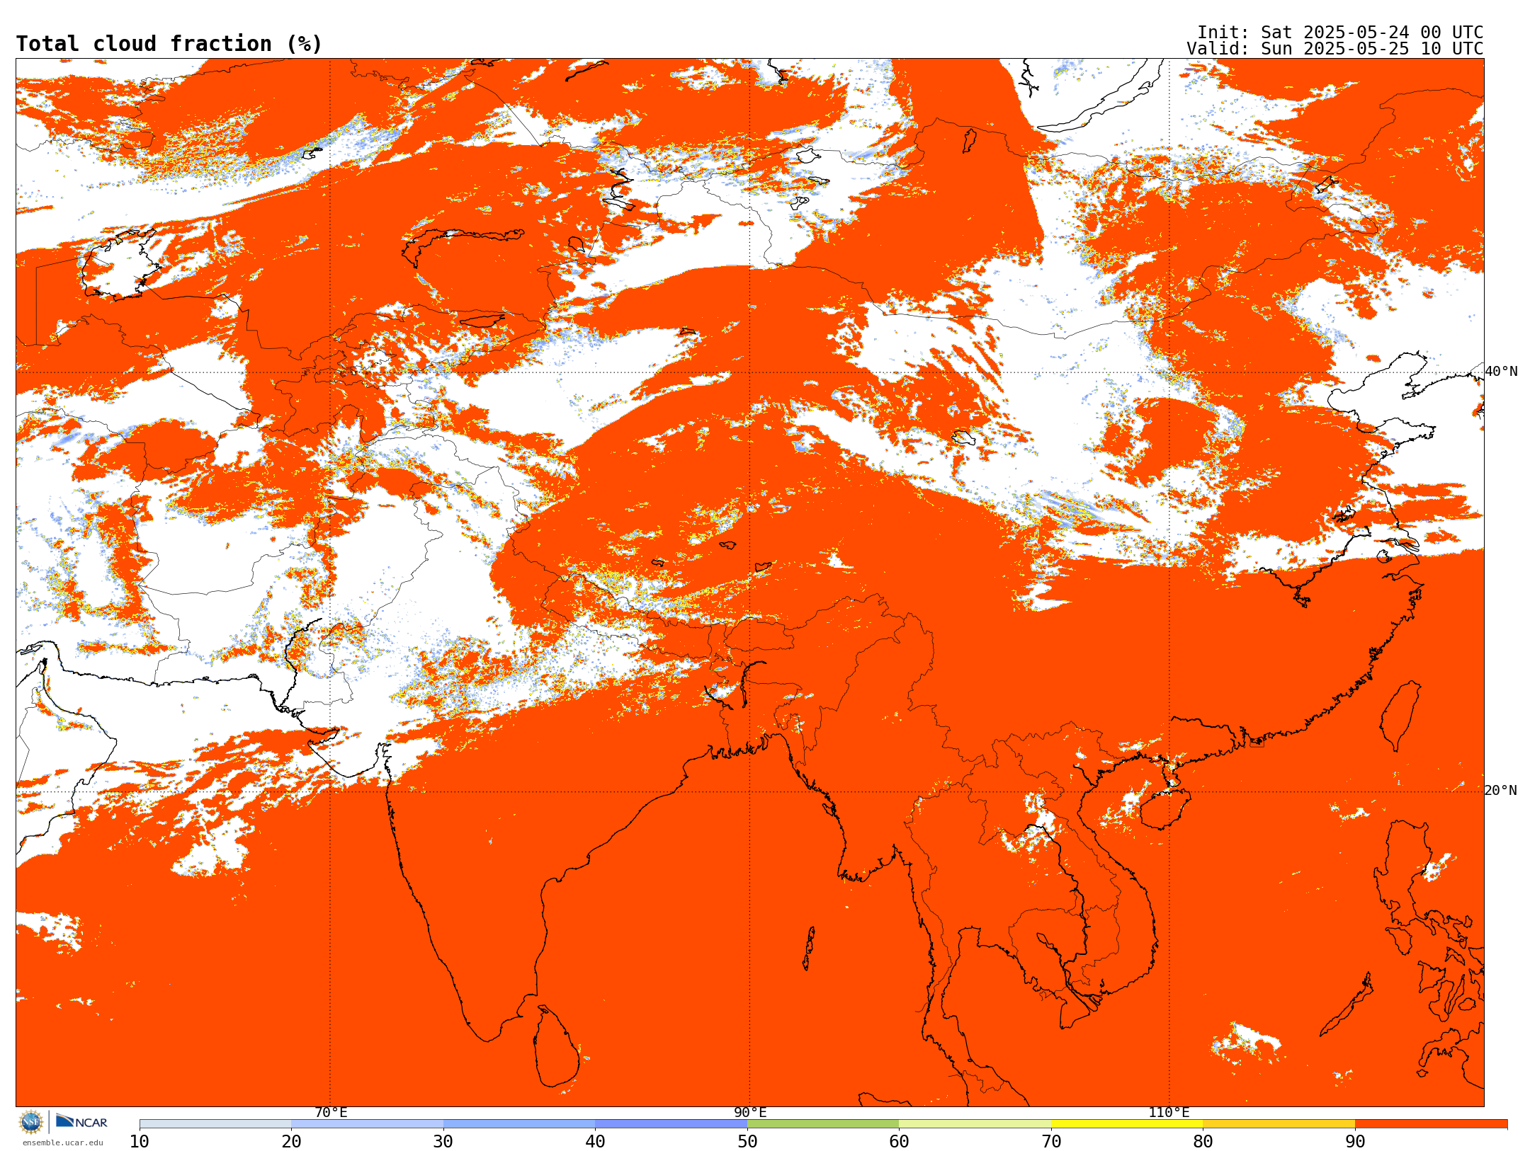
Task: Click the colorbar tick label 90
Action: coord(1355,1142)
